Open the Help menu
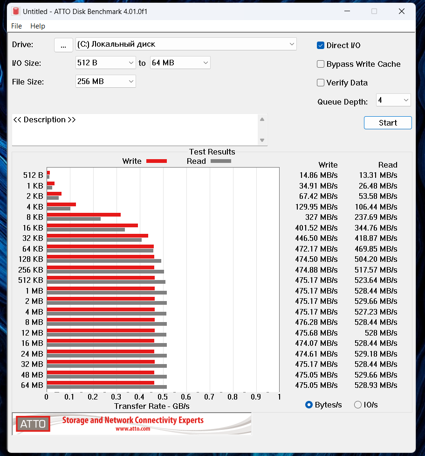Image resolution: width=425 pixels, height=456 pixels. (x=38, y=26)
